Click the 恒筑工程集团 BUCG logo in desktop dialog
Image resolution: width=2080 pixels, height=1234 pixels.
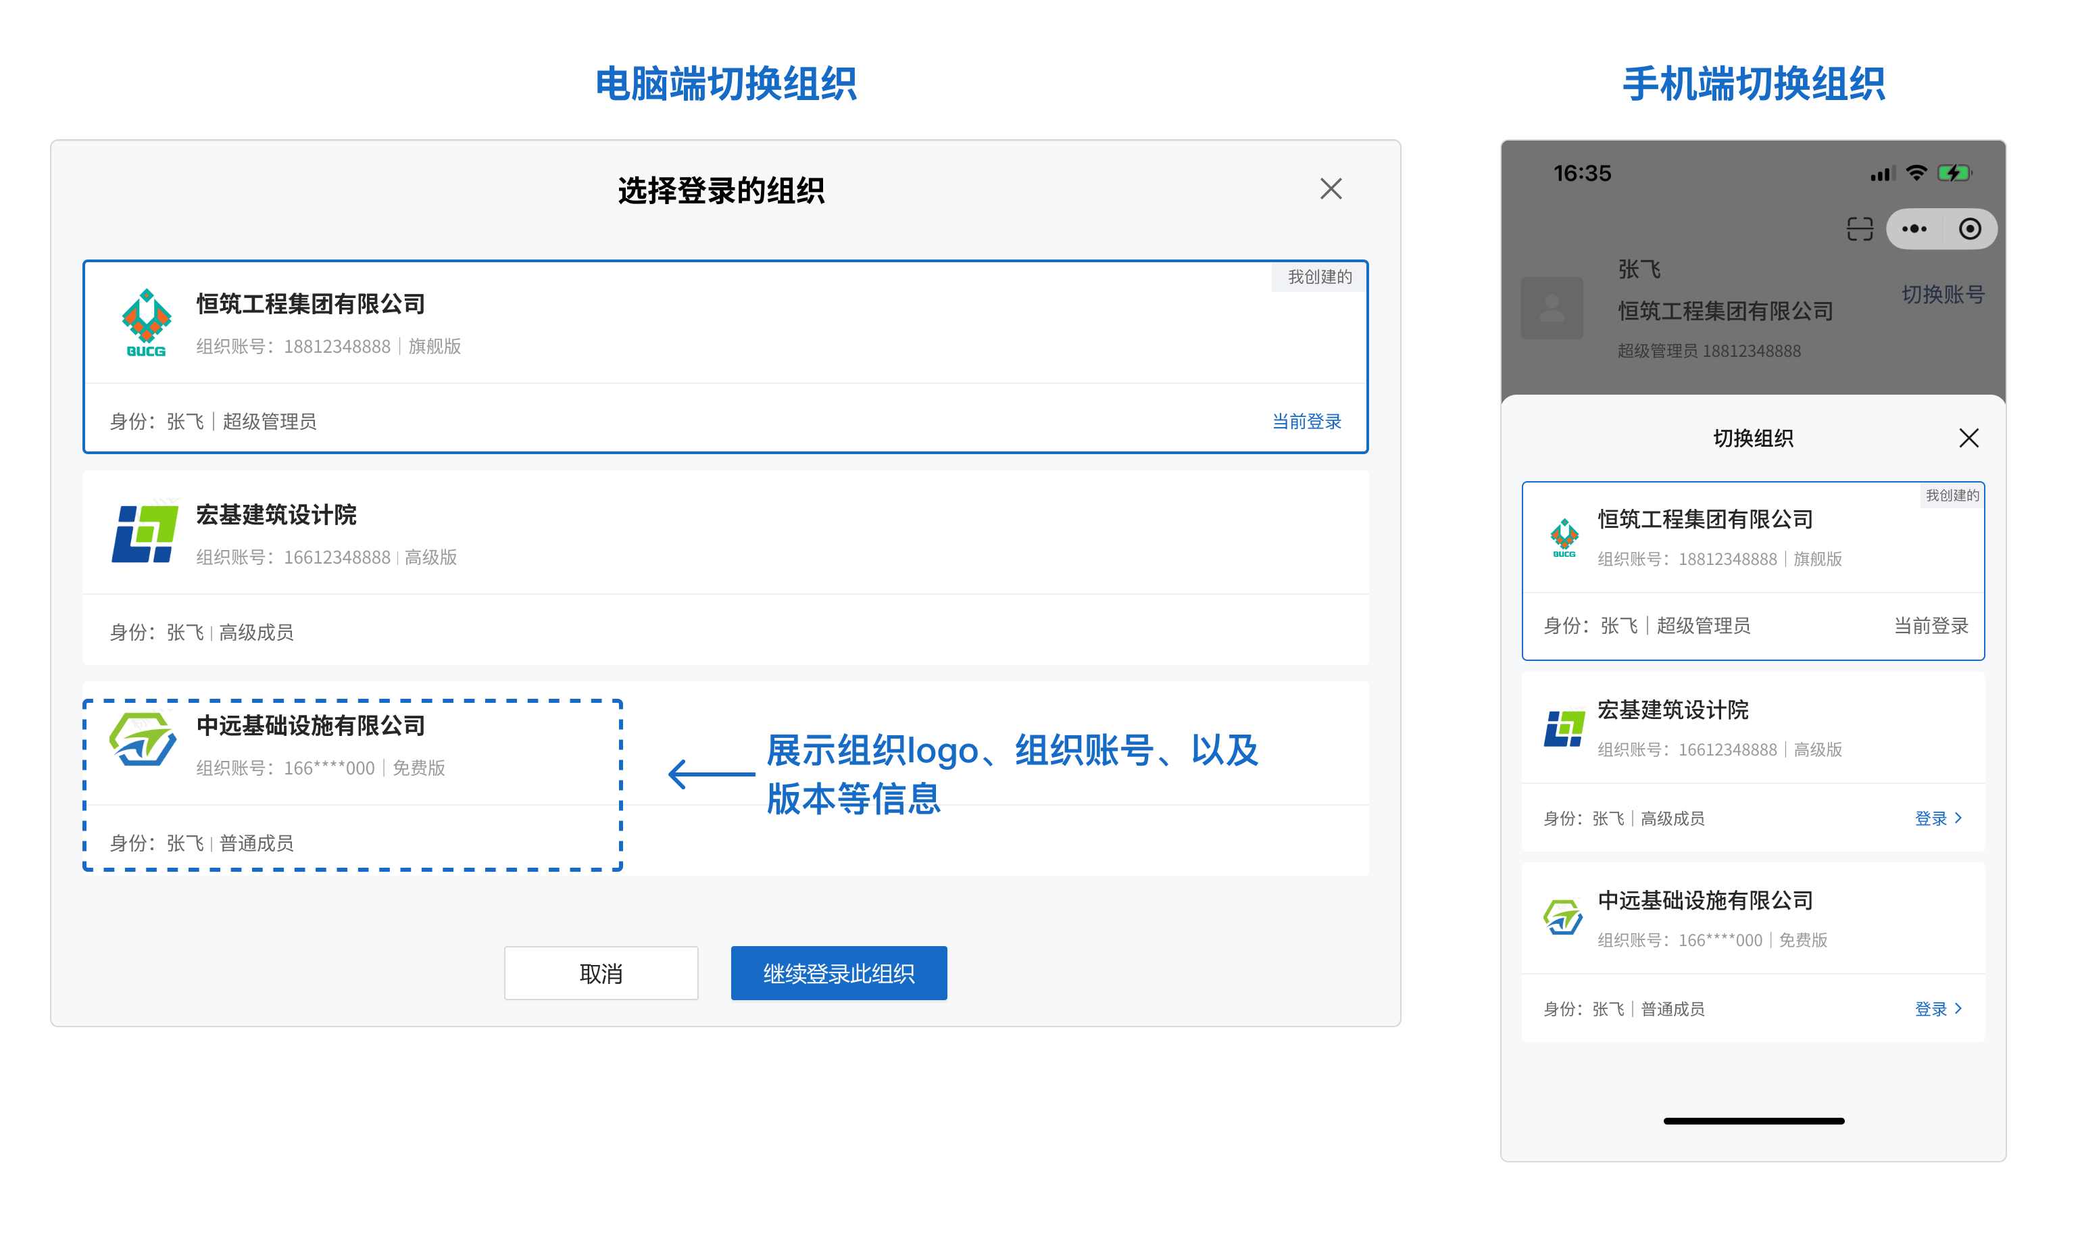coord(145,324)
